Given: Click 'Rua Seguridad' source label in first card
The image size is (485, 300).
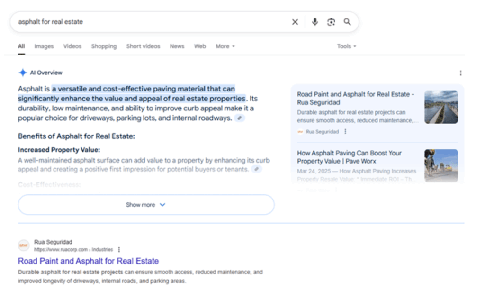Looking at the screenshot, I should 322,132.
